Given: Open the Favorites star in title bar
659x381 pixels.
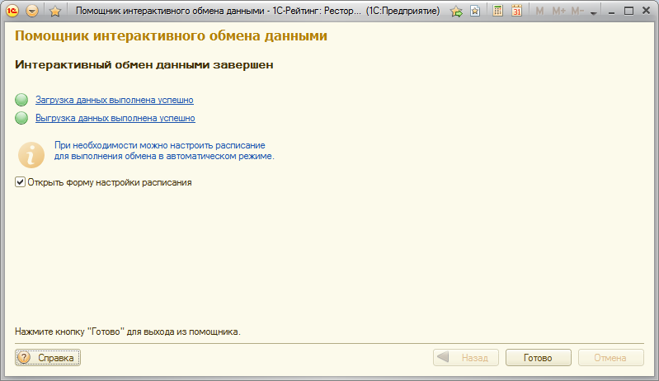Looking at the screenshot, I should 54,11.
